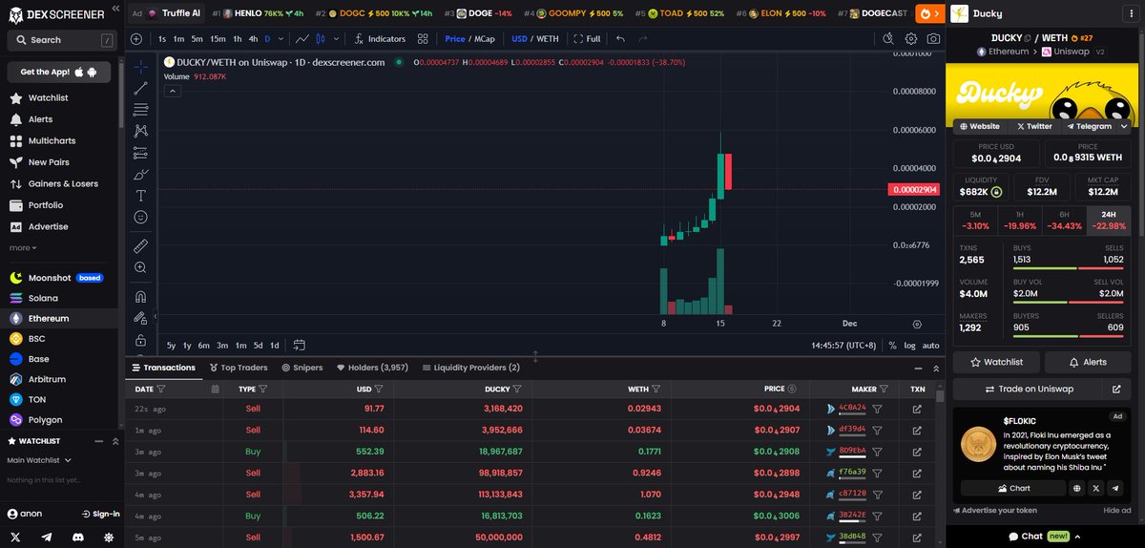Open the Snipers tab
1145x548 pixels.
[302, 368]
